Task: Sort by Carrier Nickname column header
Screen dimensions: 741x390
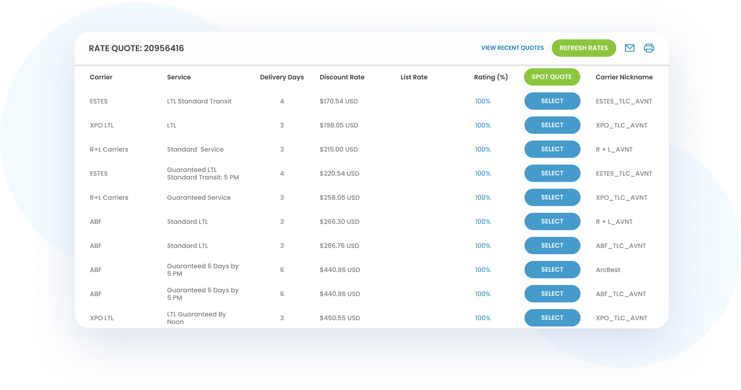Action: click(624, 77)
